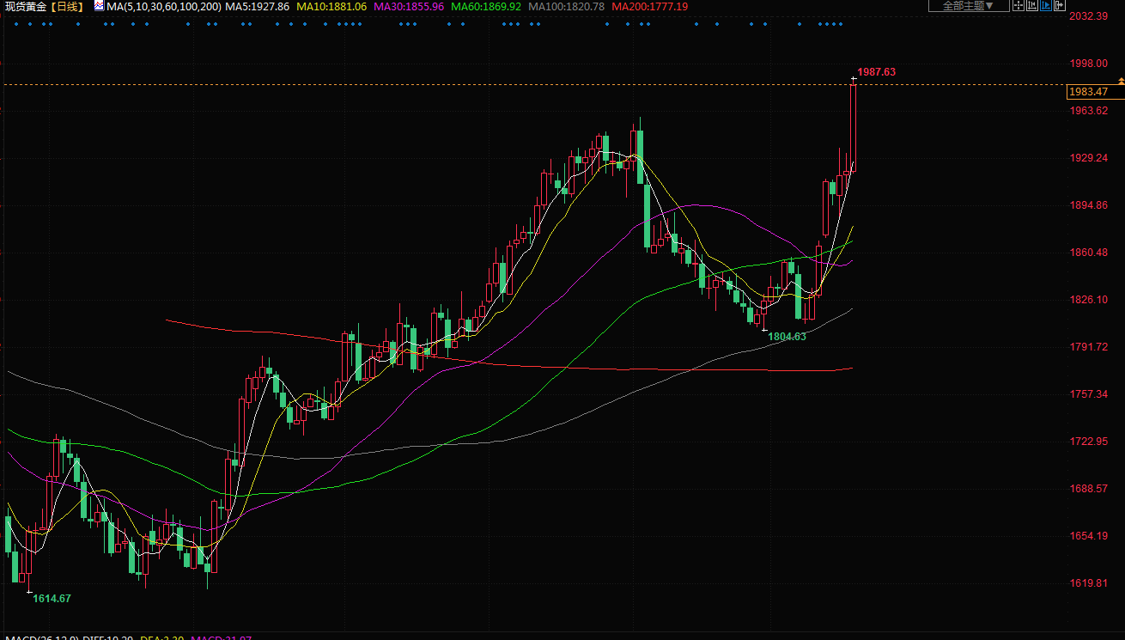Open the 全部主题 dropdown
The height and width of the screenshot is (640, 1125).
tap(968, 6)
